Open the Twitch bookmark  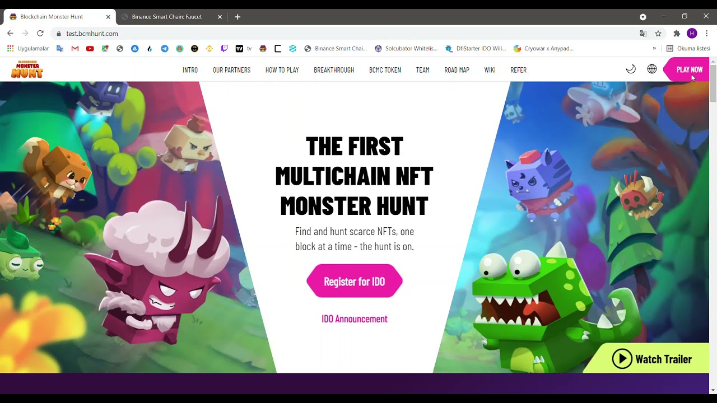point(225,49)
